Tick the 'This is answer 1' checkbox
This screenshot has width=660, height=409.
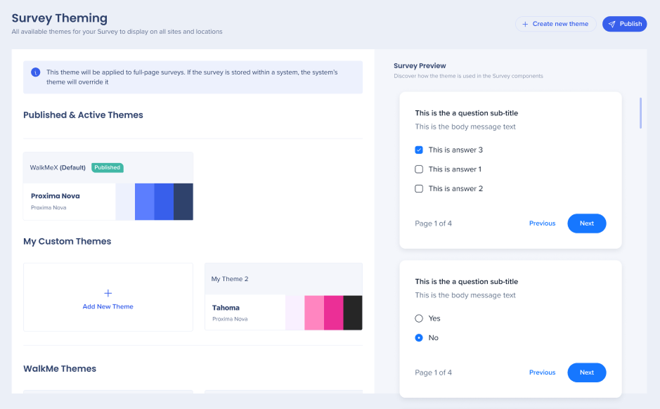coord(419,169)
